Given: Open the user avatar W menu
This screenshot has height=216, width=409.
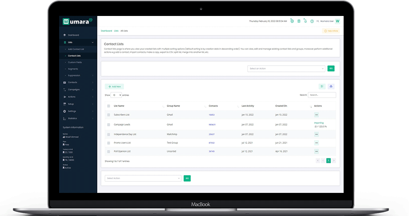Looking at the screenshot, I should 337,21.
